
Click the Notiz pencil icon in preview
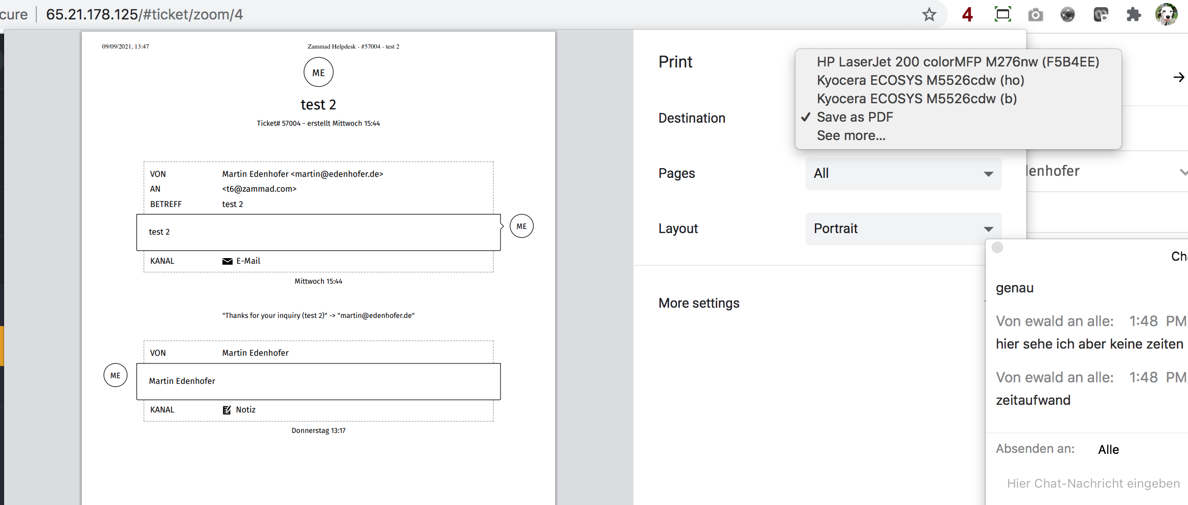227,410
